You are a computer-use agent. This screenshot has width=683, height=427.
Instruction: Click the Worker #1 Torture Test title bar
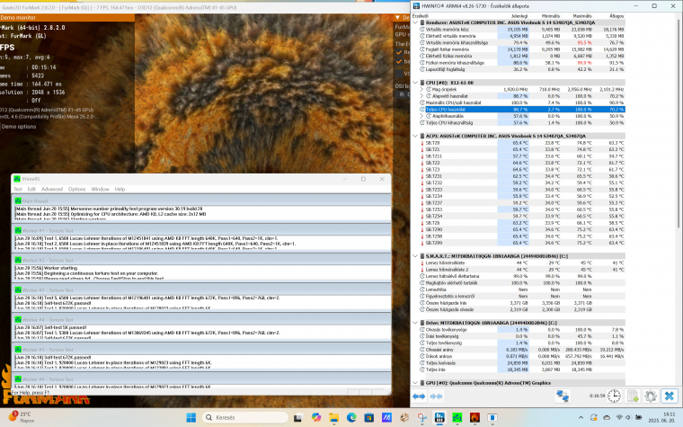(200, 230)
